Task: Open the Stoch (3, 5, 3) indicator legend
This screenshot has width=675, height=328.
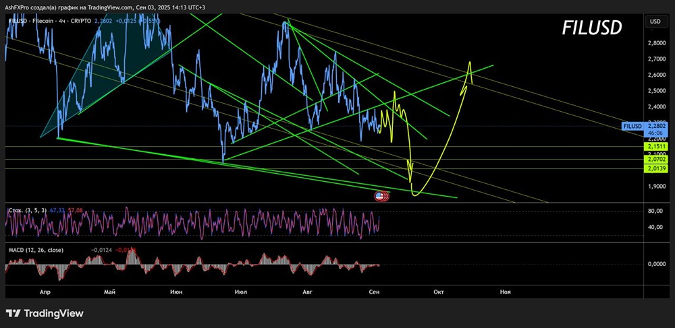Action: [x=28, y=210]
